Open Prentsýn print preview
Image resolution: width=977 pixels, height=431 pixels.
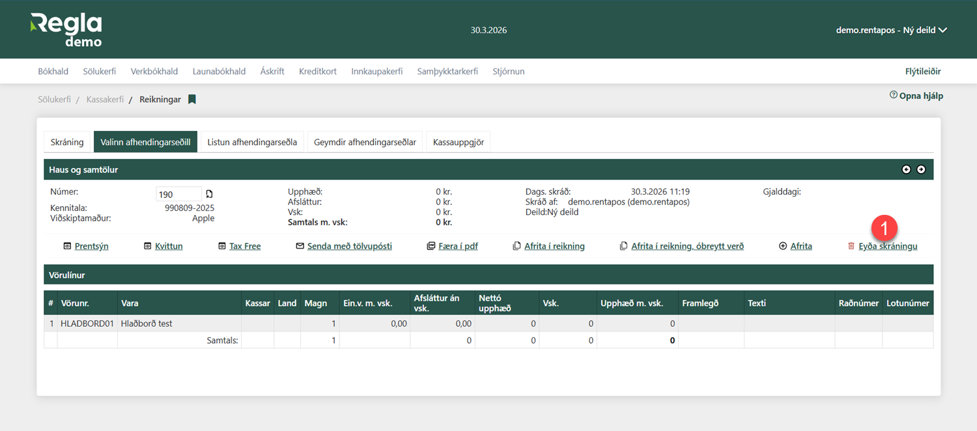(91, 246)
